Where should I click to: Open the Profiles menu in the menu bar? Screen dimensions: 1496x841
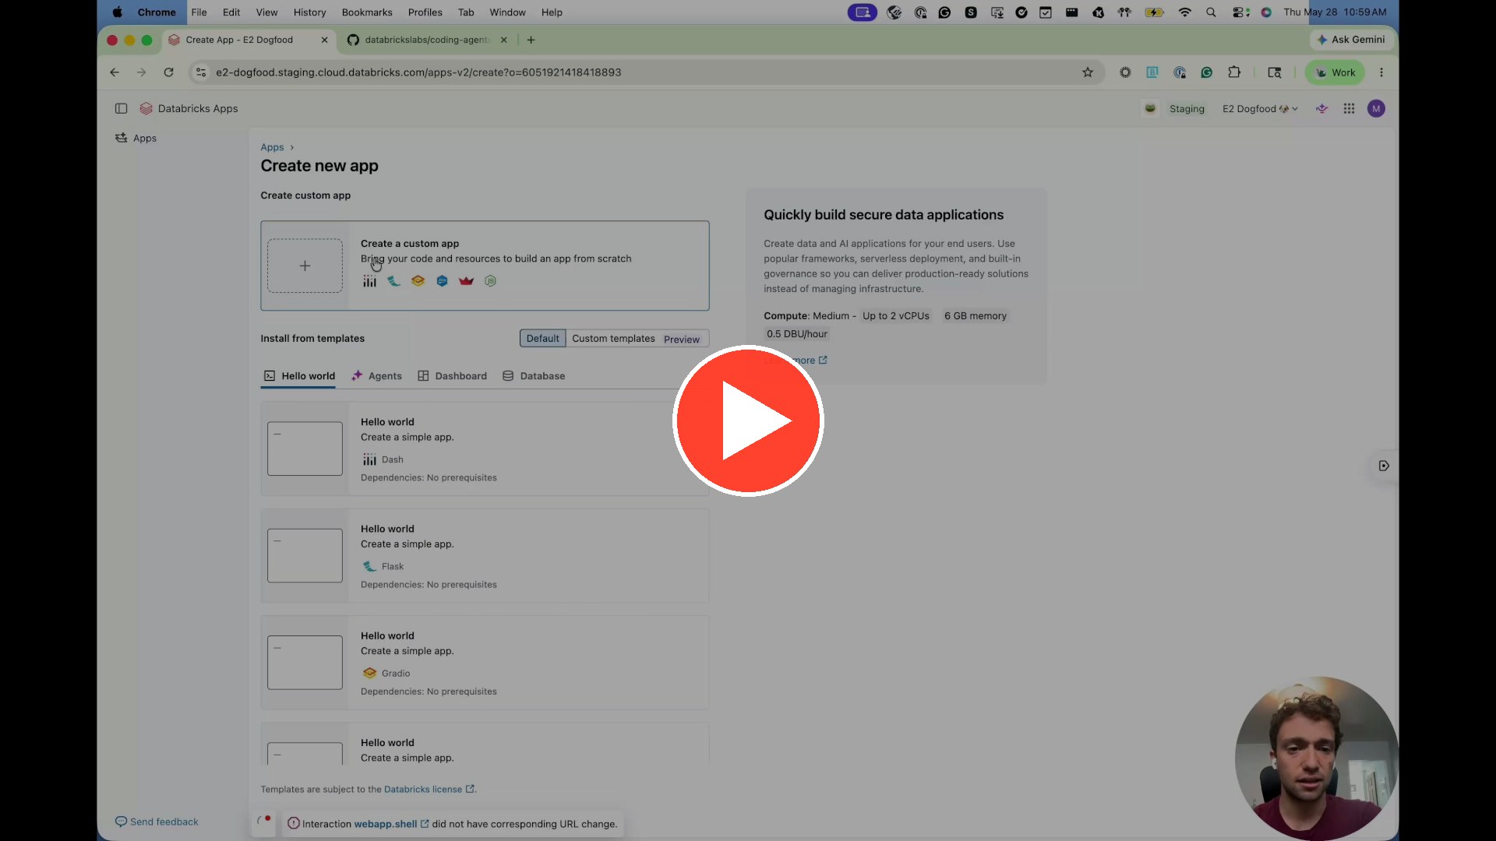point(425,12)
